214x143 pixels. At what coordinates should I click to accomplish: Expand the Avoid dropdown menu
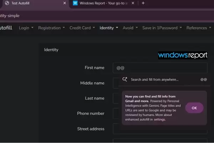coord(130,28)
